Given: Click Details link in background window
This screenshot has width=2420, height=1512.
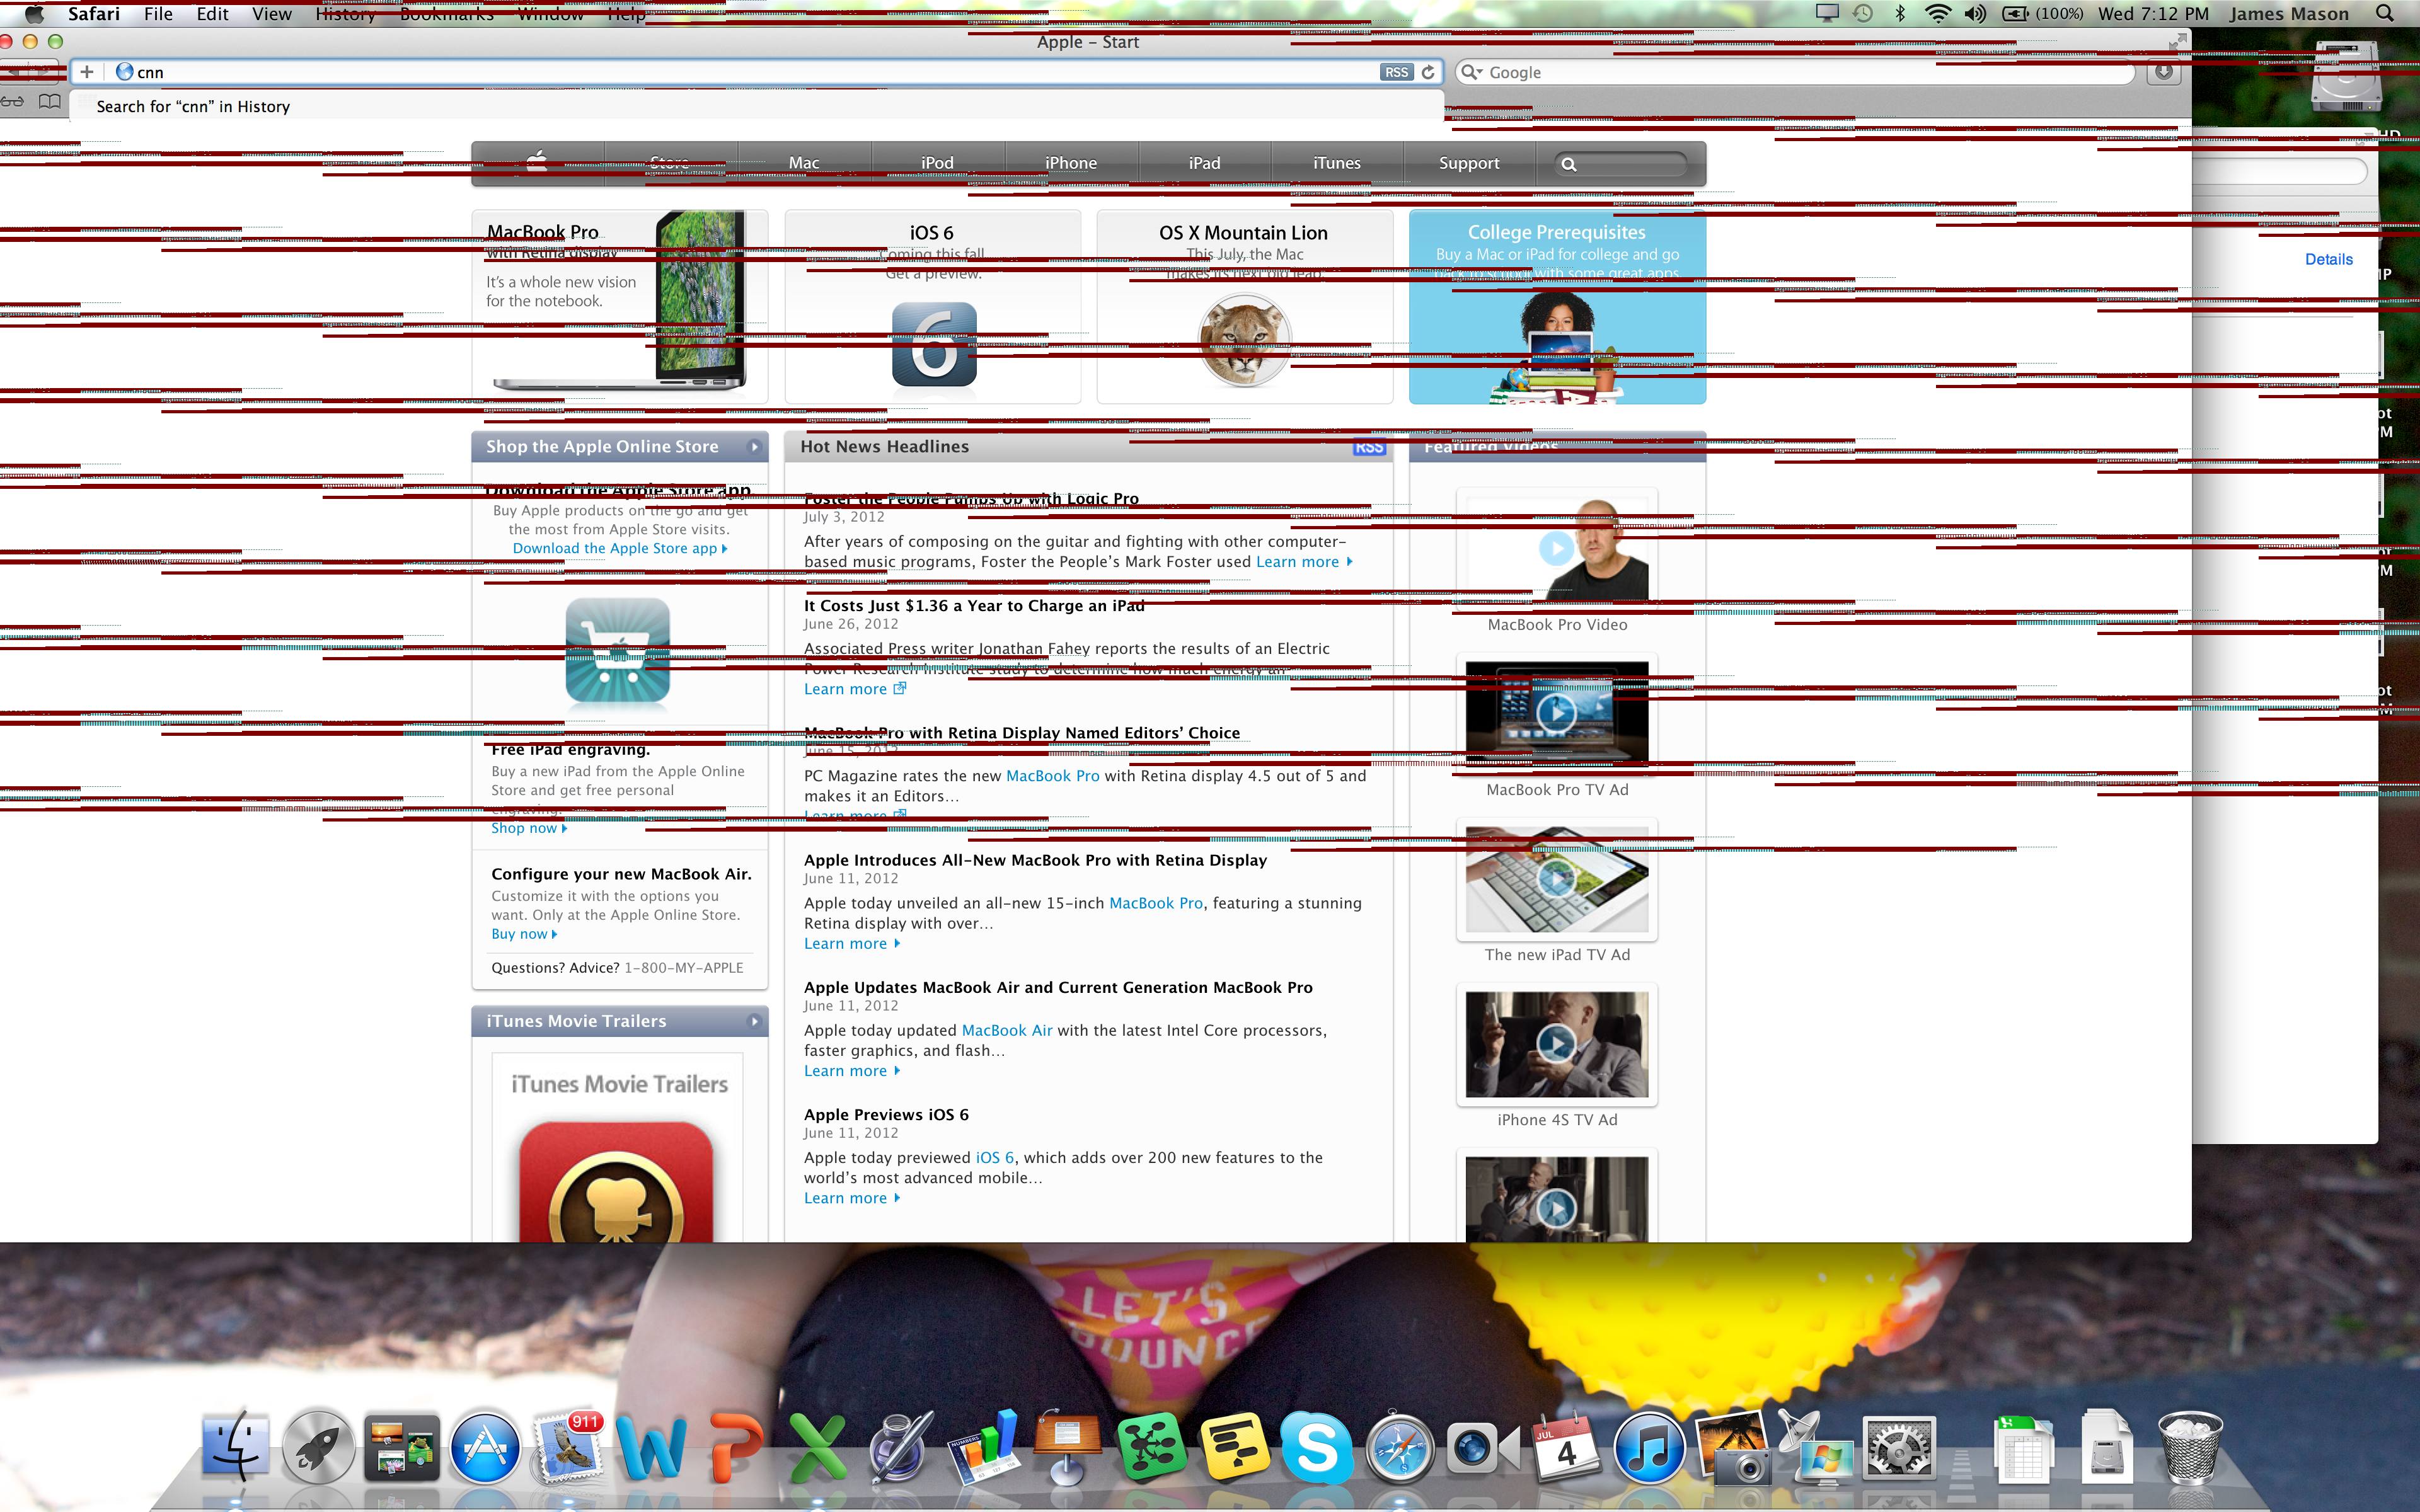Looking at the screenshot, I should [2329, 259].
